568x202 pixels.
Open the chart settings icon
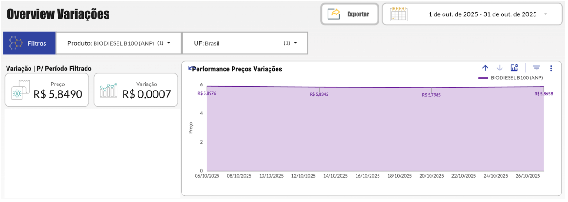515,69
